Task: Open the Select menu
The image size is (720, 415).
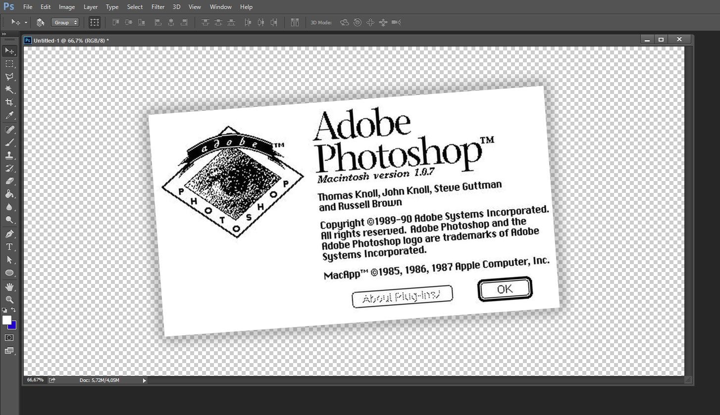Action: [x=135, y=7]
